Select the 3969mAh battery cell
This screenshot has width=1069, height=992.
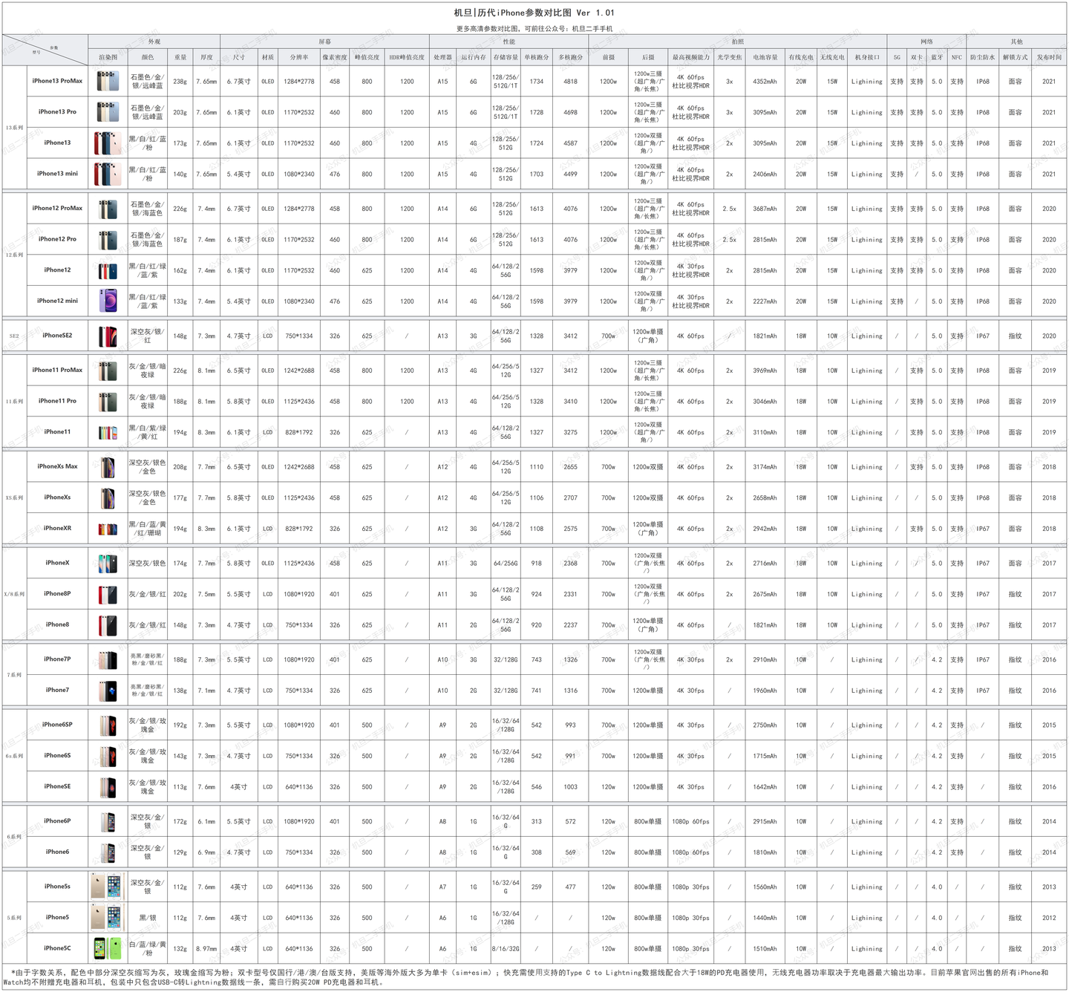pos(765,371)
